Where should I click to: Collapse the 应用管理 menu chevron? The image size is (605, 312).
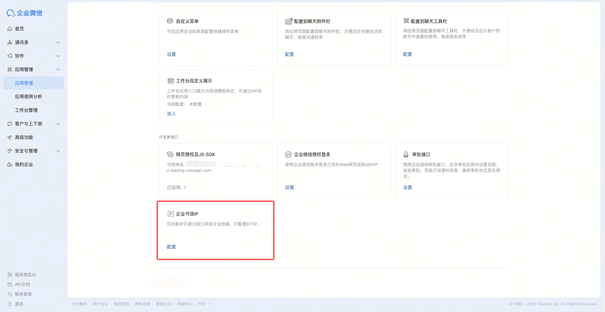click(58, 69)
